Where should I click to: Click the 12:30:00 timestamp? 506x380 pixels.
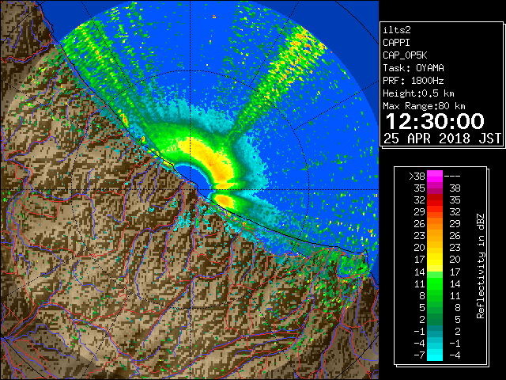435,121
